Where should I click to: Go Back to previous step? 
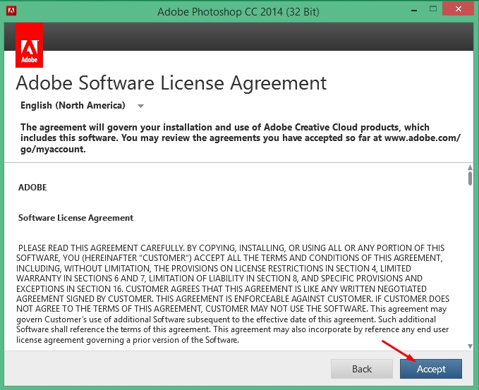coord(362,369)
